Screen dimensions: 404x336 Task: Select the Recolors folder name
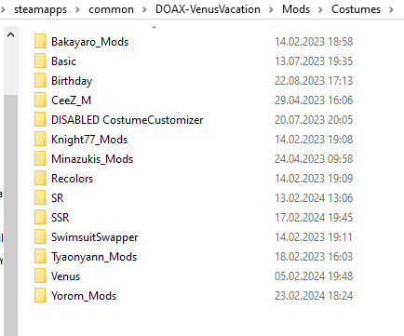(x=72, y=179)
